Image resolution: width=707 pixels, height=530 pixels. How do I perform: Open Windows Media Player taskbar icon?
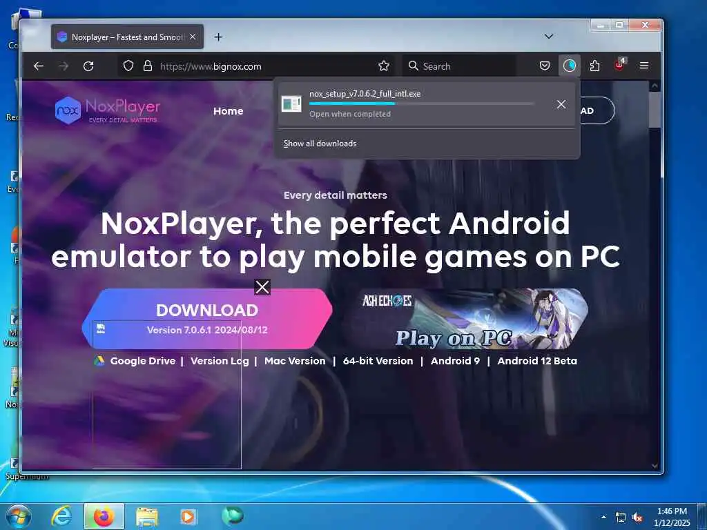(188, 517)
